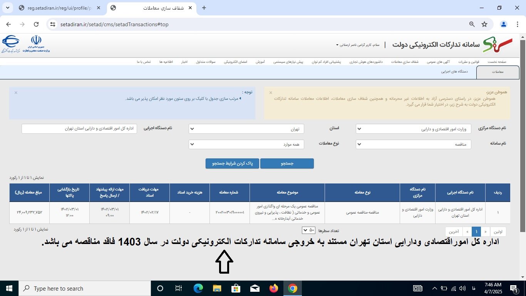526x296 pixels.
Task: Sort table by 'مبلغ معامله (ریال)' column header
Action: [x=29, y=192]
